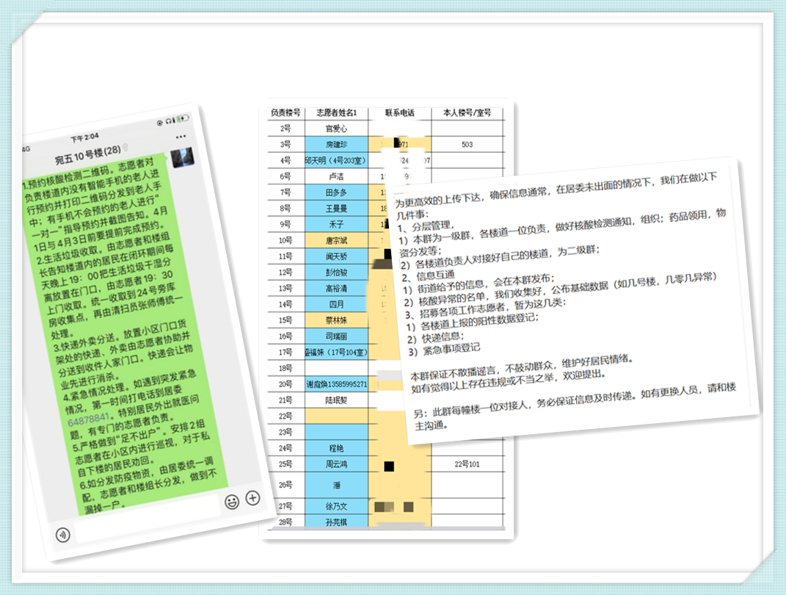
Task: Tap the plus icon for more attachments
Action: pyautogui.click(x=252, y=498)
